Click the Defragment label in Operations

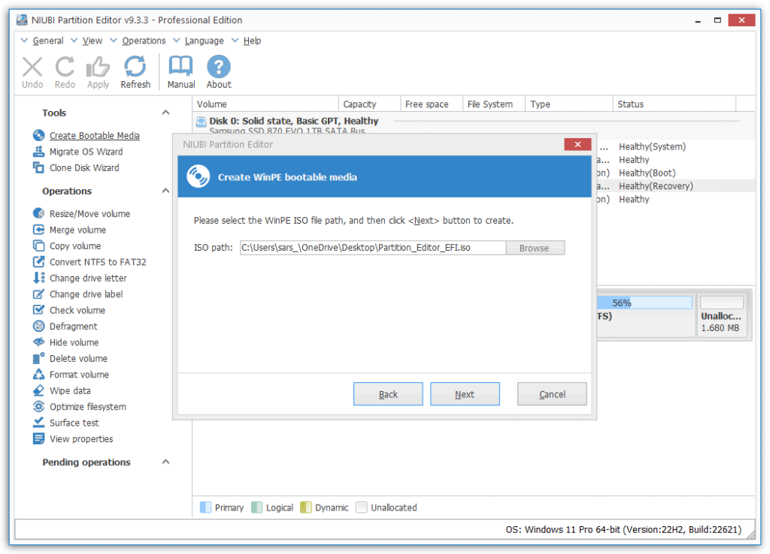73,326
